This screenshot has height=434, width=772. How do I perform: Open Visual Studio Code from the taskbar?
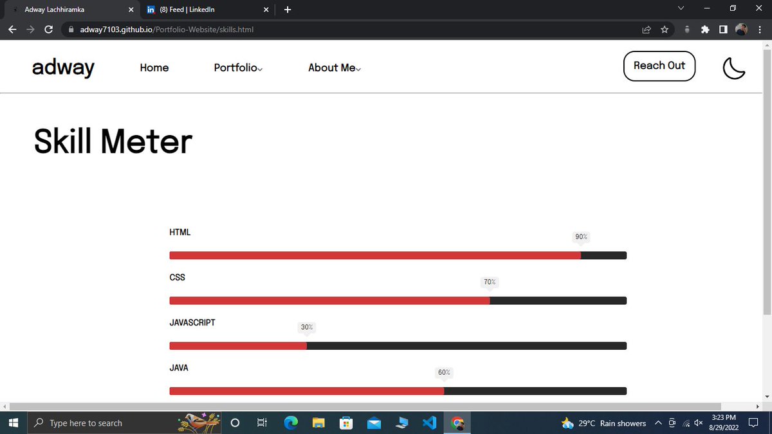pos(430,423)
